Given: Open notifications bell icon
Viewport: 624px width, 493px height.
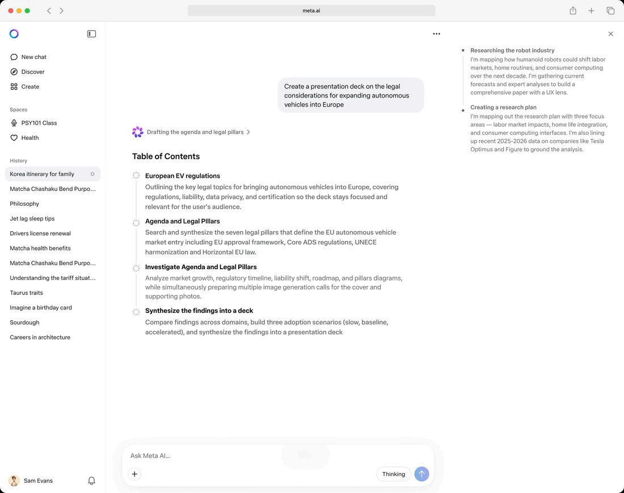Looking at the screenshot, I should pos(91,481).
